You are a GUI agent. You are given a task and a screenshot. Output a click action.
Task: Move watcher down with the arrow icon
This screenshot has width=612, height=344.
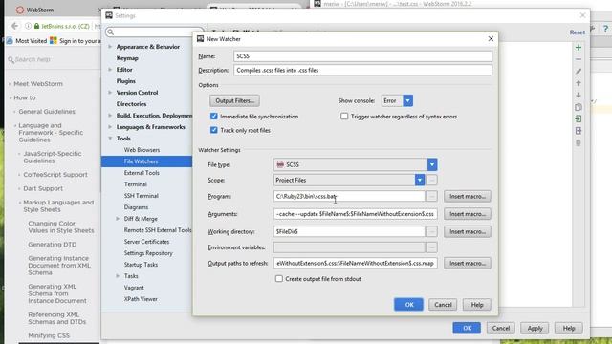click(x=579, y=96)
